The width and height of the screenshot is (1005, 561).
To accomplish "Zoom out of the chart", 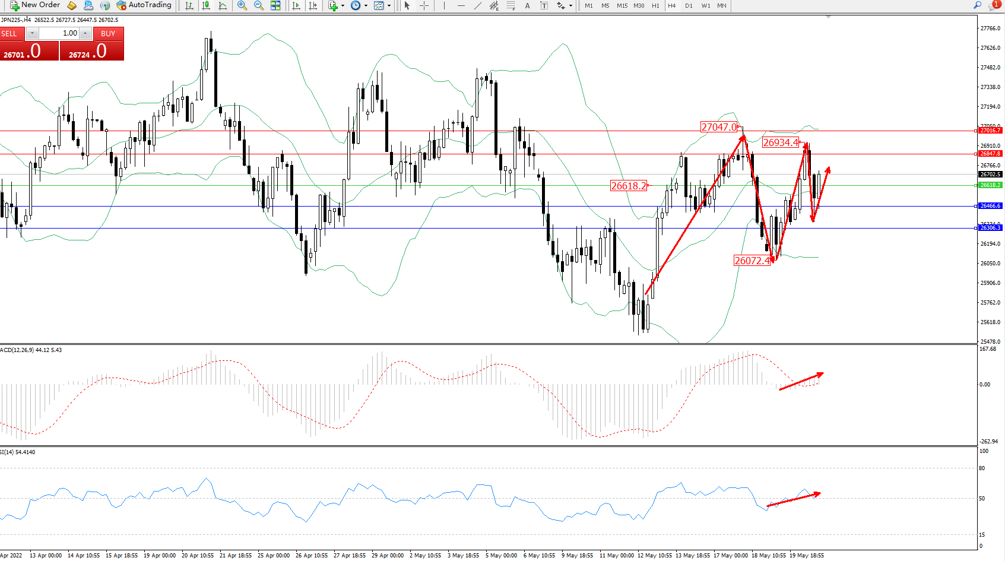I will (259, 5).
